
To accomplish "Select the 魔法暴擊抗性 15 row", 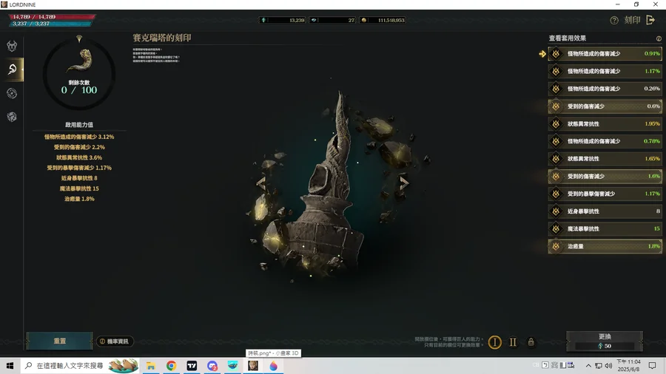I will click(x=605, y=229).
